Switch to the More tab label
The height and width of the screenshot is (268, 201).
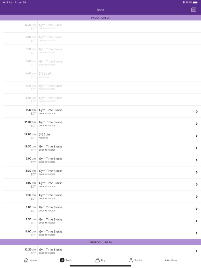pos(174,261)
